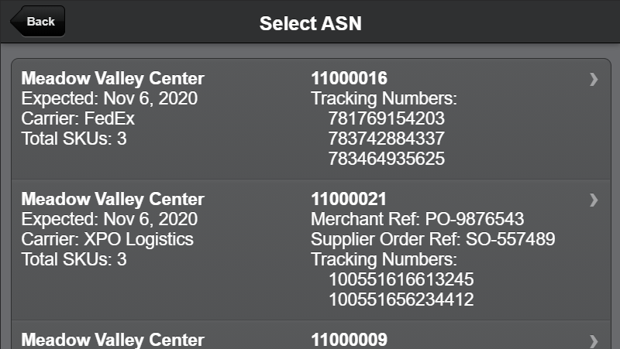Select the XPO Logistics carrier shipment row
This screenshot has height=349, width=620.
(x=108, y=239)
